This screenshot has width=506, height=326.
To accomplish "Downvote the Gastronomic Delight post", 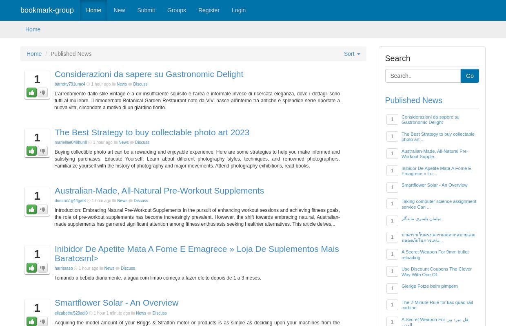I will 42,93.
